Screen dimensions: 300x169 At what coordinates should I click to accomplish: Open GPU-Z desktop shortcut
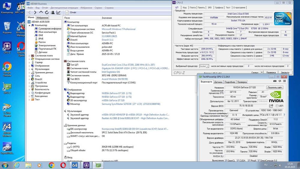[x=7, y=88]
